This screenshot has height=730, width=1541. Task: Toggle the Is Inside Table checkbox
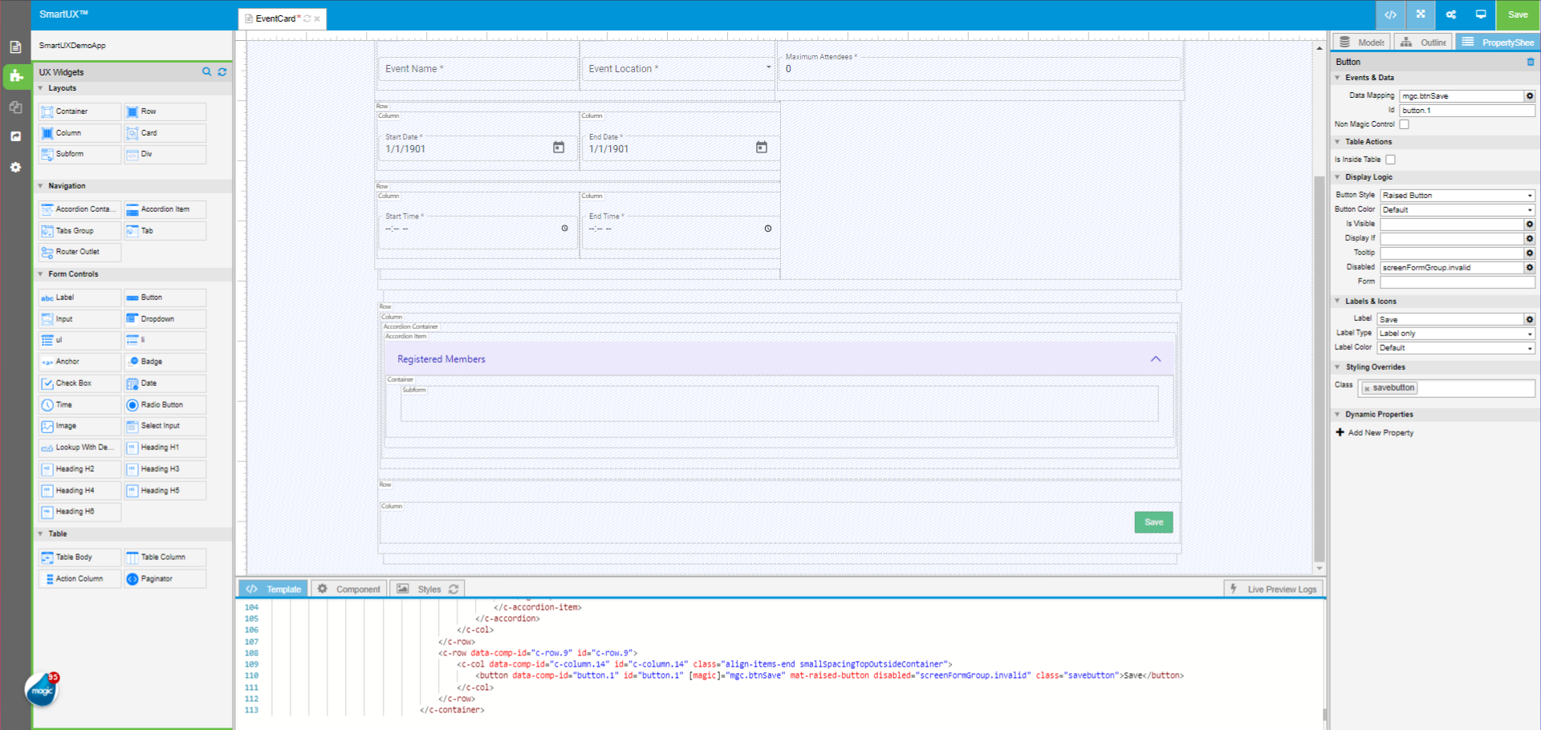pyautogui.click(x=1390, y=160)
